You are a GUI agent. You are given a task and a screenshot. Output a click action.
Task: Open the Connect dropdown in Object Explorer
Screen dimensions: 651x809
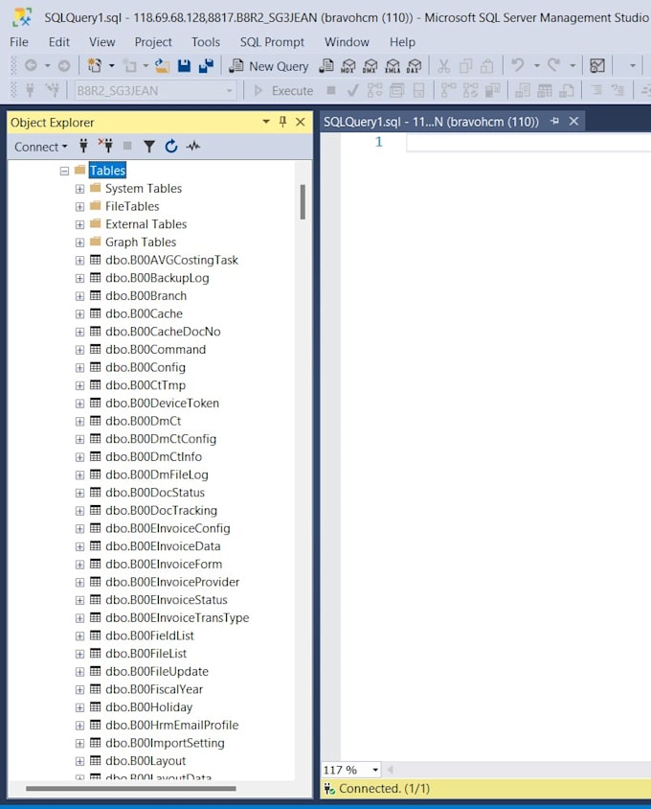click(41, 147)
